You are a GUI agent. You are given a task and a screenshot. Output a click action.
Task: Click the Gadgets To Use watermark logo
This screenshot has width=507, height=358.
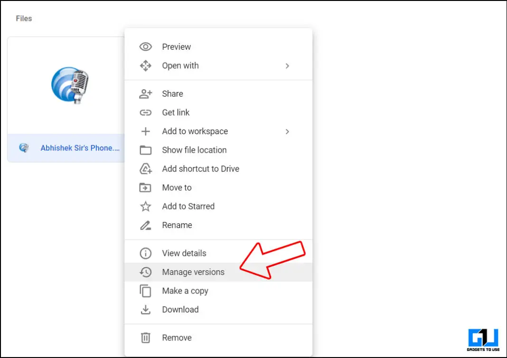(x=483, y=340)
